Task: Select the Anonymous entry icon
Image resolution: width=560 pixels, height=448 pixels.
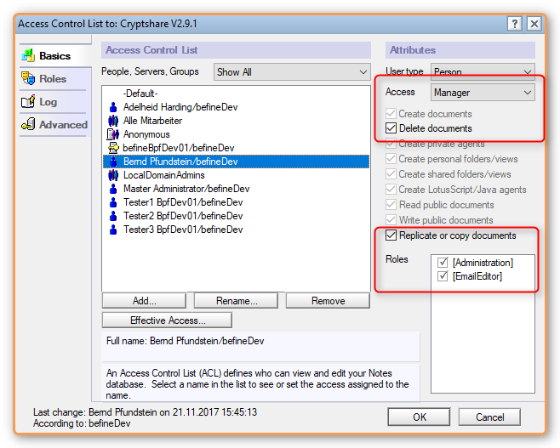Action: 113,134
